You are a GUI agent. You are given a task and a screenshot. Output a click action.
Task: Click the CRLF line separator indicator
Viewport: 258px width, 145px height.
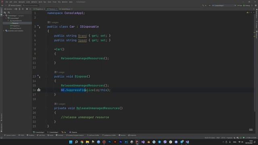point(218,138)
